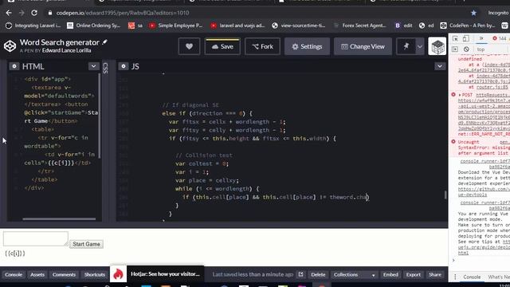Select DevTools inspect element icon
This screenshot has height=287, width=510.
455,38
